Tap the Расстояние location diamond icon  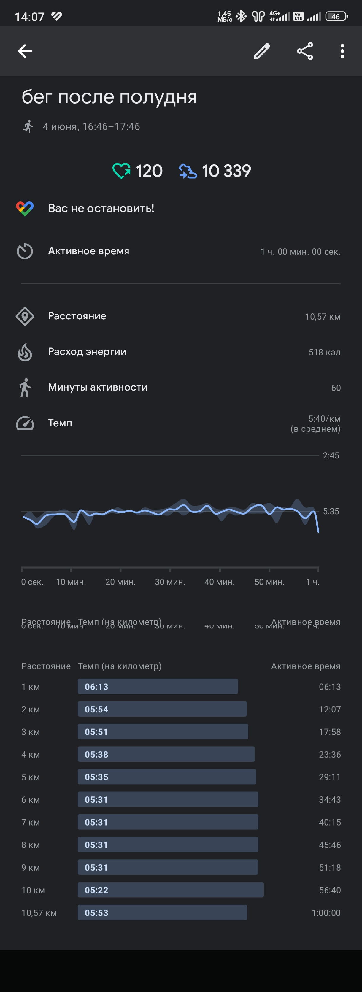click(25, 316)
